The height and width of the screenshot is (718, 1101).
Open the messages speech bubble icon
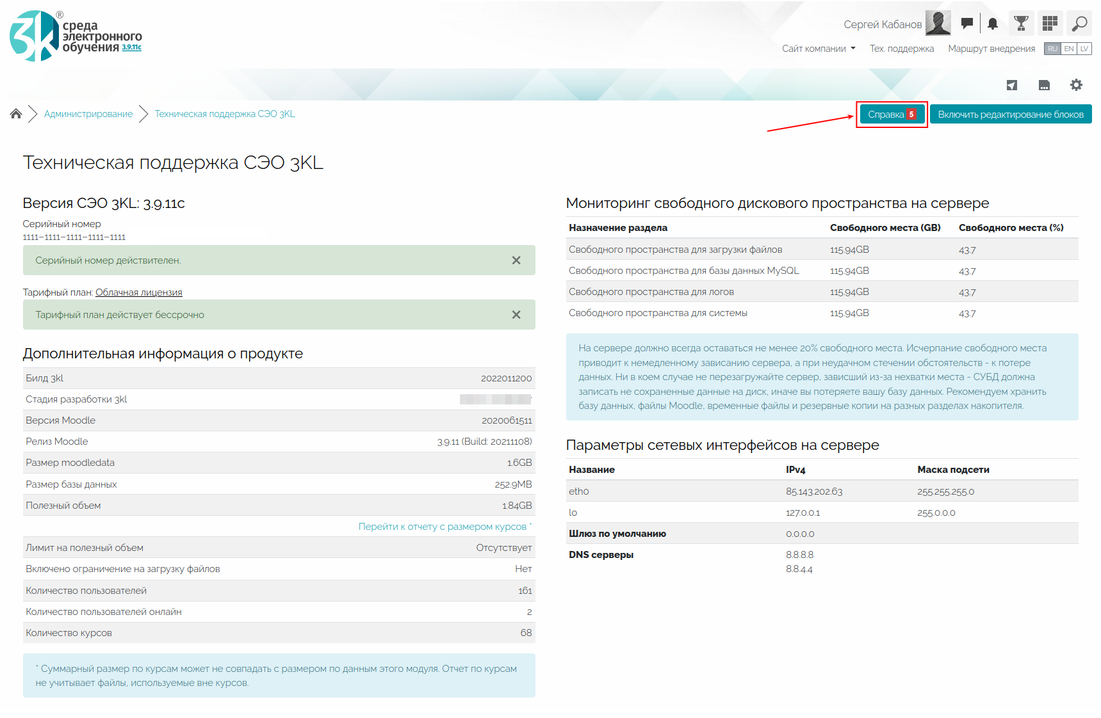[967, 24]
